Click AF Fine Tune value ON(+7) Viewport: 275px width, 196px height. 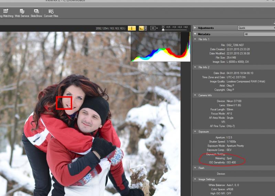[x=231, y=126]
